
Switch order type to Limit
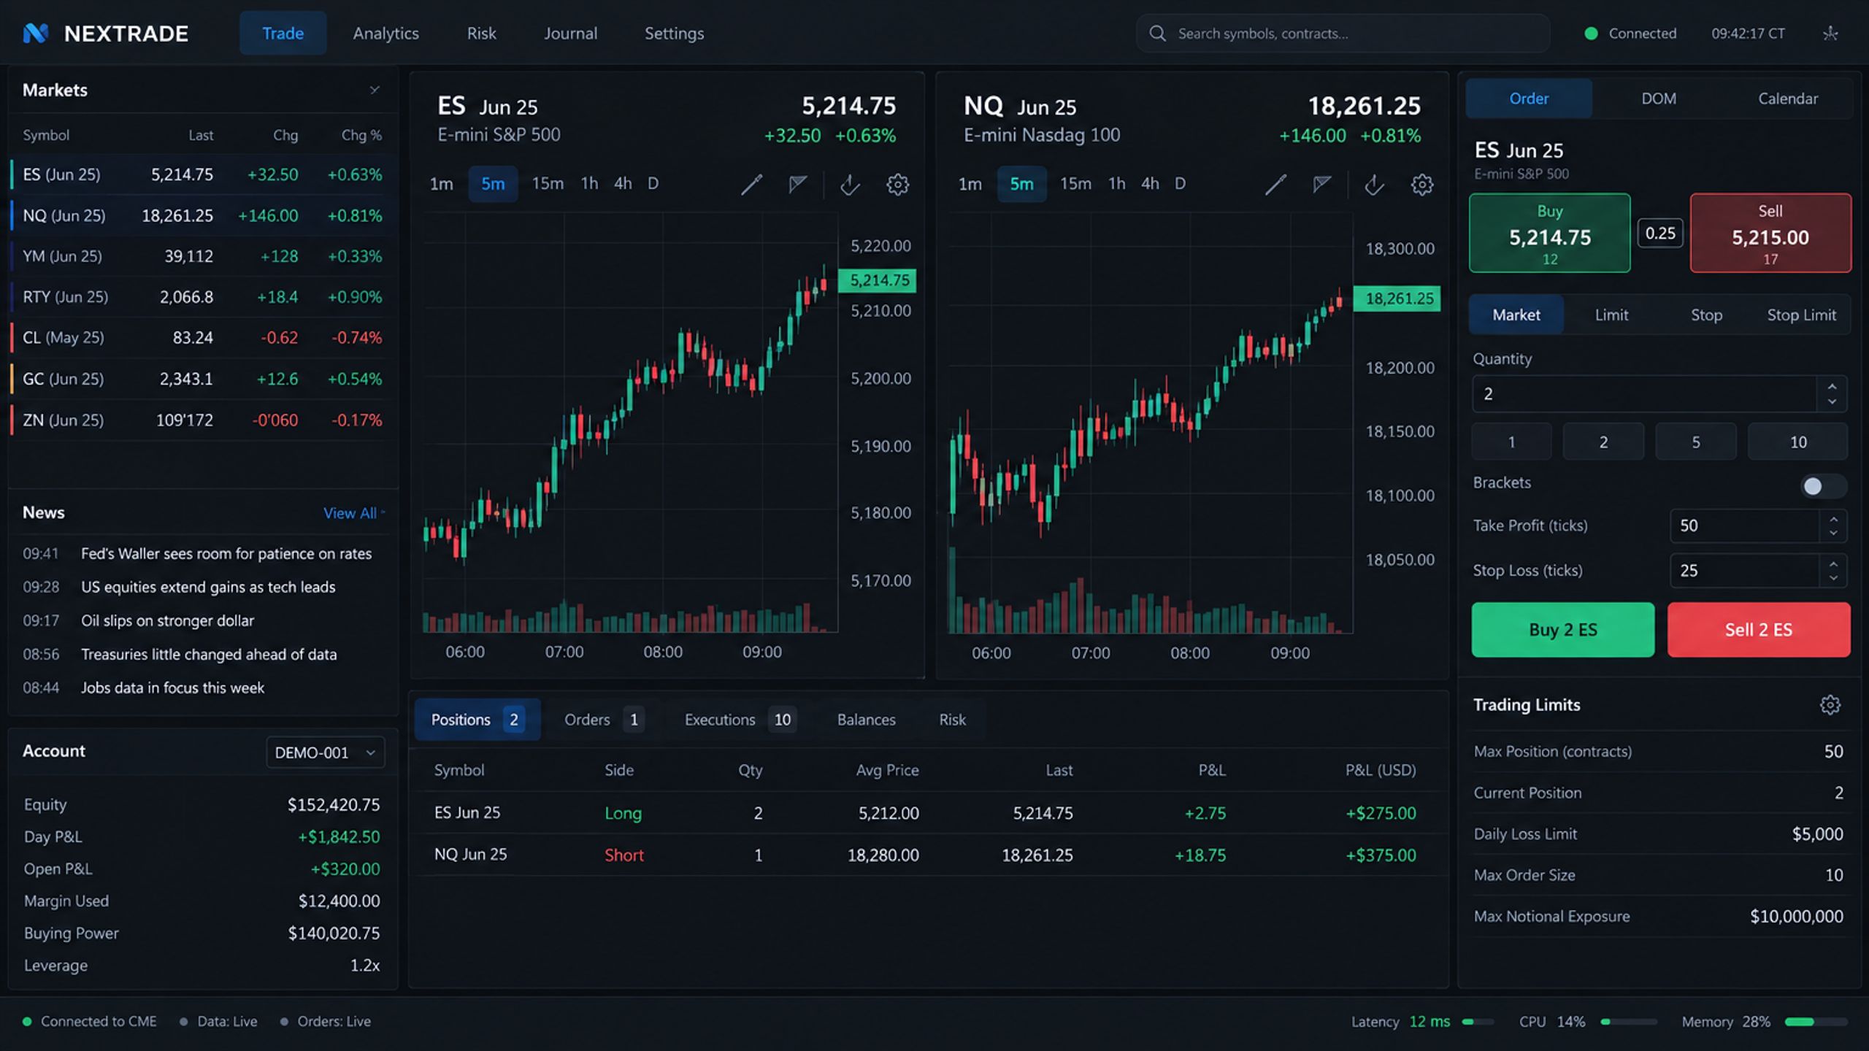pyautogui.click(x=1611, y=315)
